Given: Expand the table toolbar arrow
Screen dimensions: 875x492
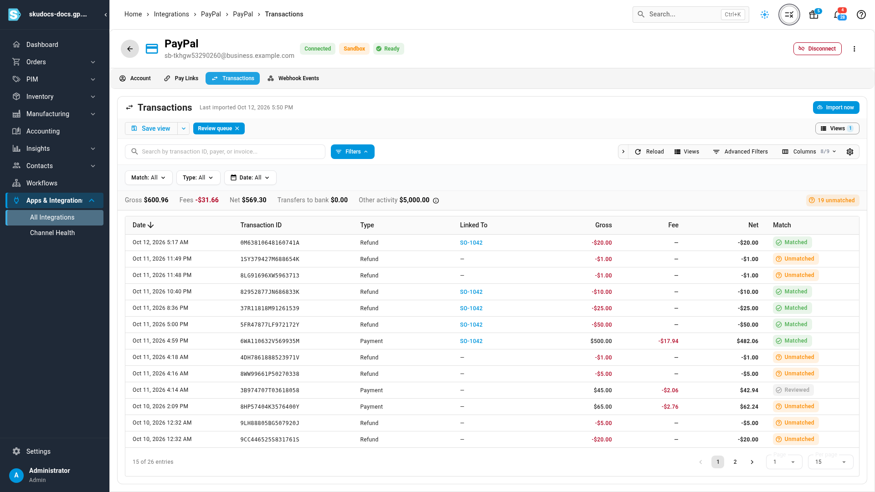Looking at the screenshot, I should (623, 152).
